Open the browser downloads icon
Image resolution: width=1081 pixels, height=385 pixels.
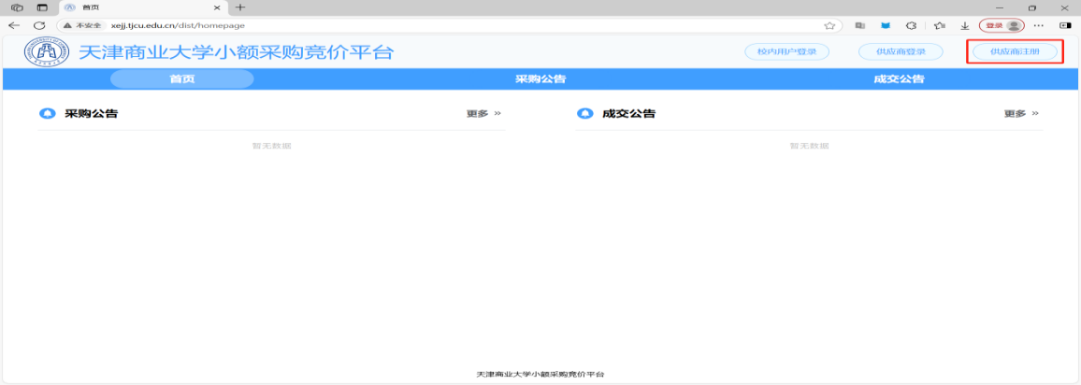964,25
